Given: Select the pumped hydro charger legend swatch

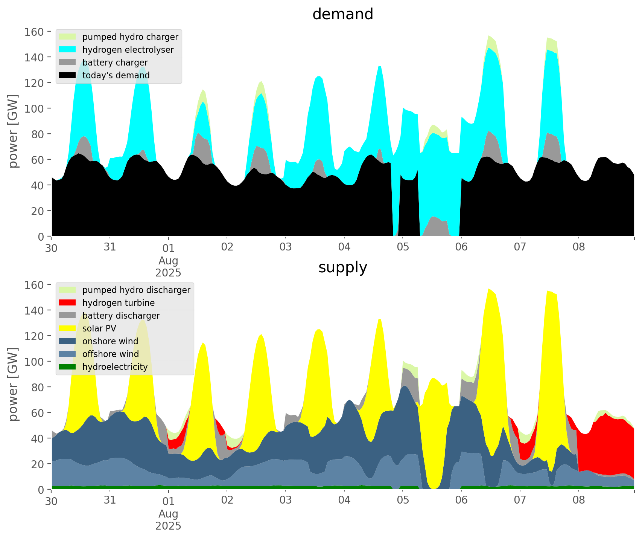Looking at the screenshot, I should coord(68,37).
